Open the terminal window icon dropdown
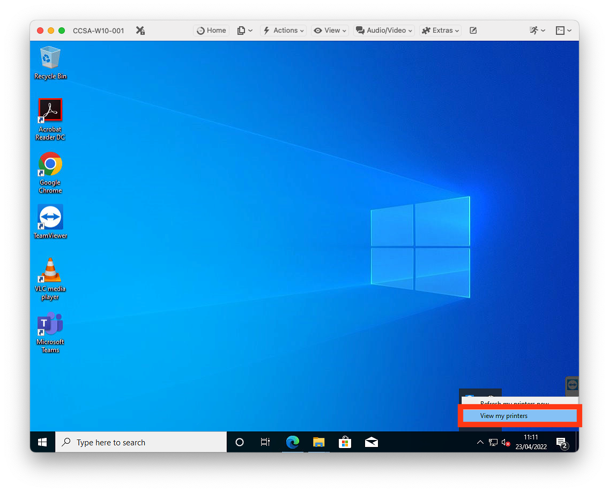The width and height of the screenshot is (609, 492). tap(563, 31)
